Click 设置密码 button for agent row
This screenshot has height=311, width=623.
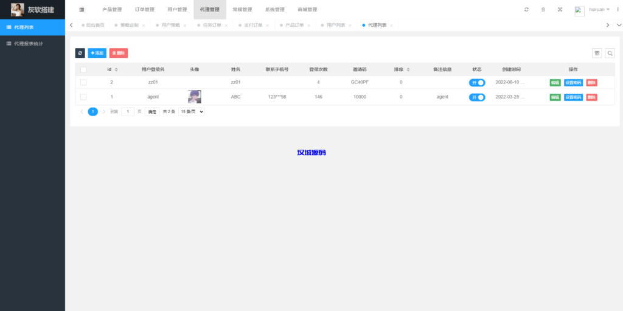click(573, 97)
